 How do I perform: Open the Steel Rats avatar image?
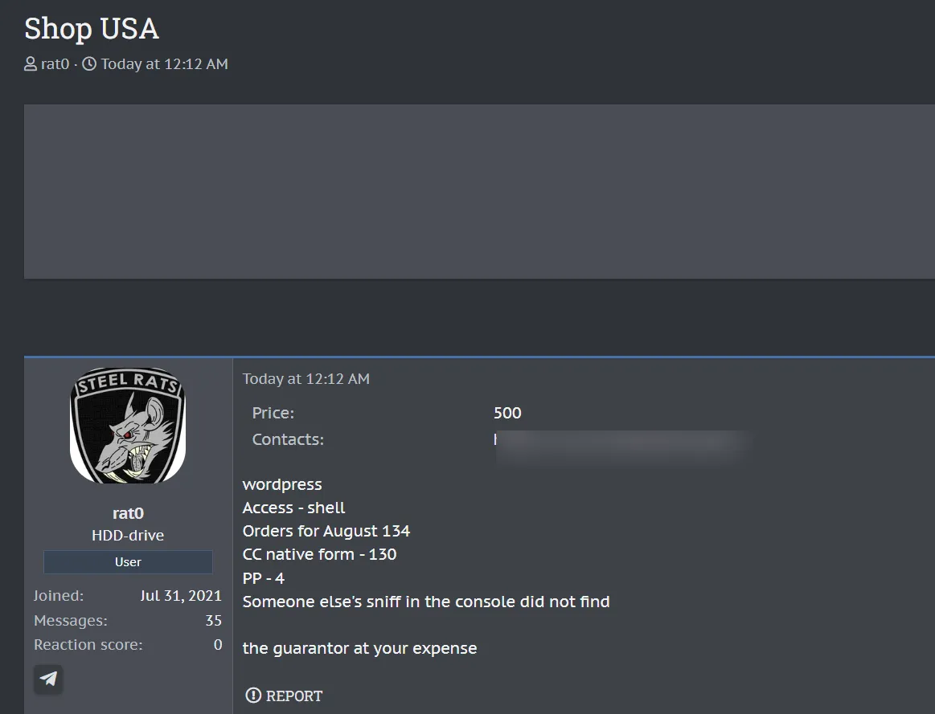point(128,425)
